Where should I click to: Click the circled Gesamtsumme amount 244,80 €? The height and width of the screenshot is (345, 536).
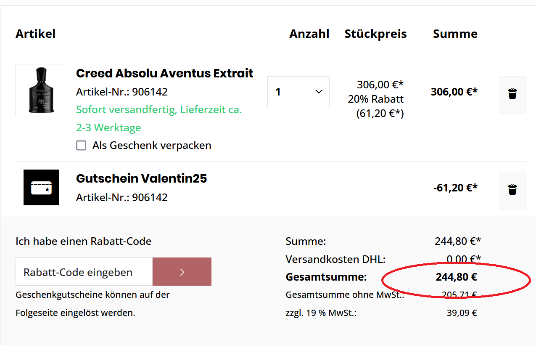click(x=456, y=277)
